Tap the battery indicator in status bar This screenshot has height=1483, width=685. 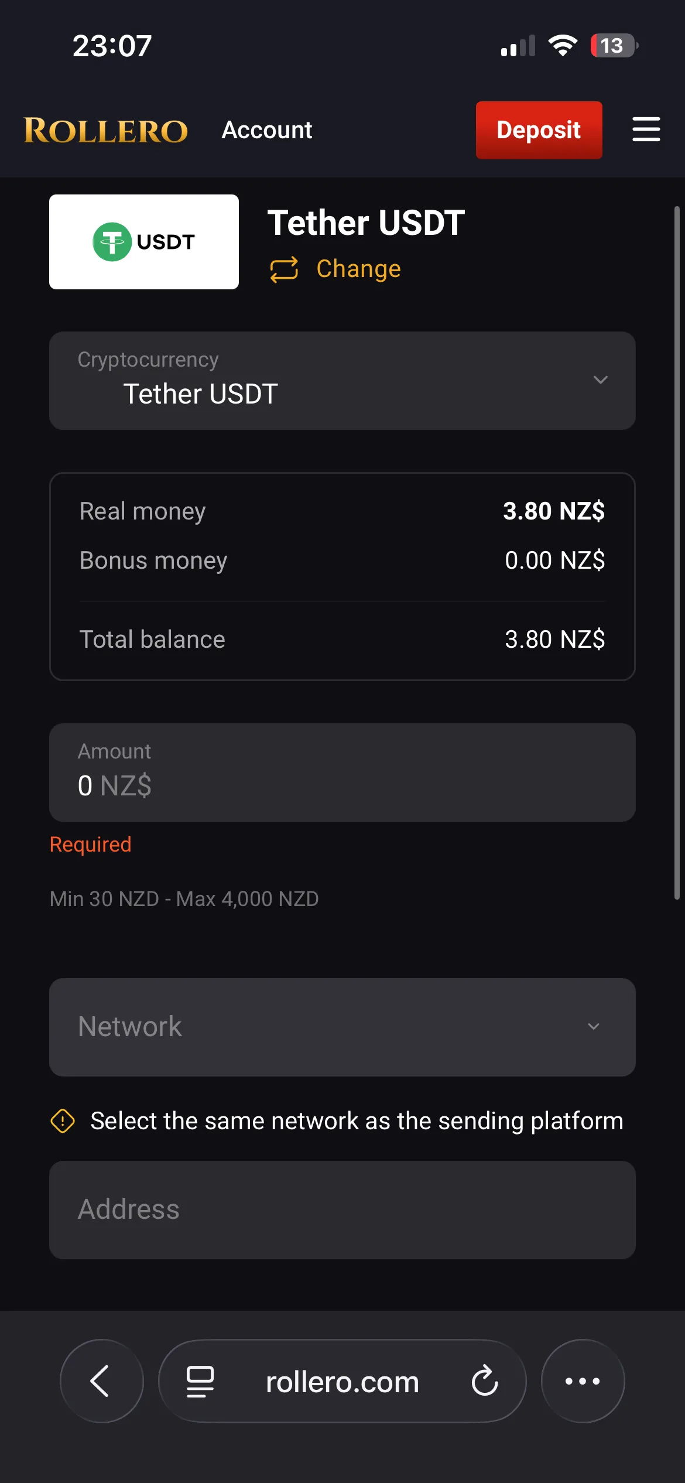[x=614, y=46]
